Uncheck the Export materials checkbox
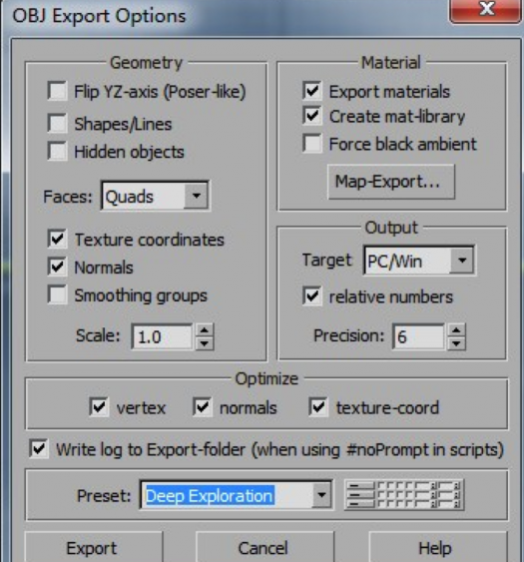This screenshot has width=524, height=562. click(x=312, y=90)
